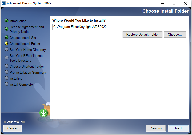
Task: Click the checkmark icon next to License Agreement
Action: (x=7, y=29)
